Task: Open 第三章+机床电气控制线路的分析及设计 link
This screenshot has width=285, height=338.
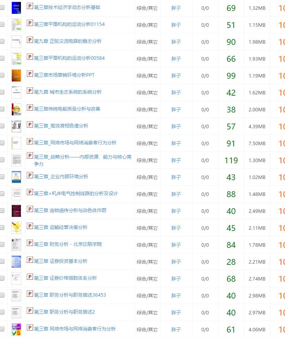Action: pyautogui.click(x=76, y=194)
